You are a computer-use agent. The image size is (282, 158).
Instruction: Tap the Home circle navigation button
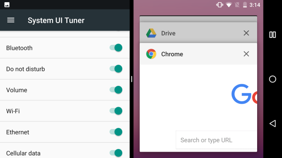tap(273, 79)
